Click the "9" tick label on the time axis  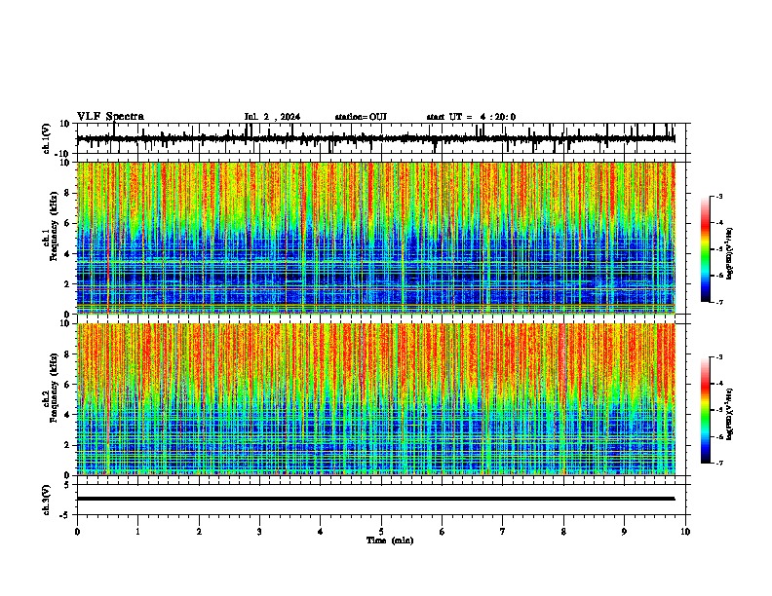tap(624, 532)
